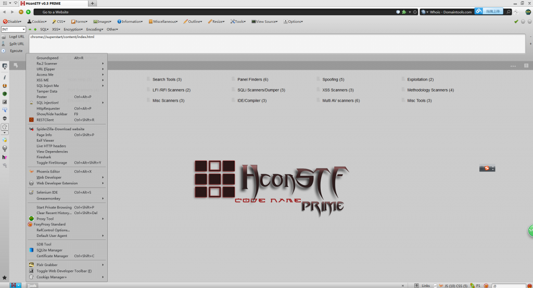
Task: Expand the Greasemonkey submenu
Action: point(67,198)
